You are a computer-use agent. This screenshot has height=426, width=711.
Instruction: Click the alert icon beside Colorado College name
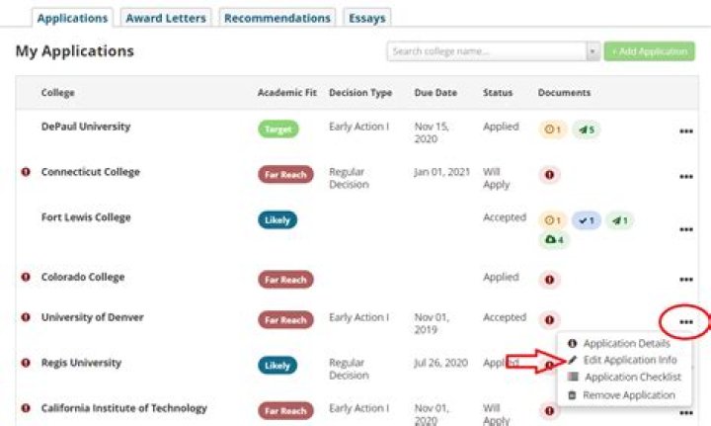pyautogui.click(x=26, y=277)
